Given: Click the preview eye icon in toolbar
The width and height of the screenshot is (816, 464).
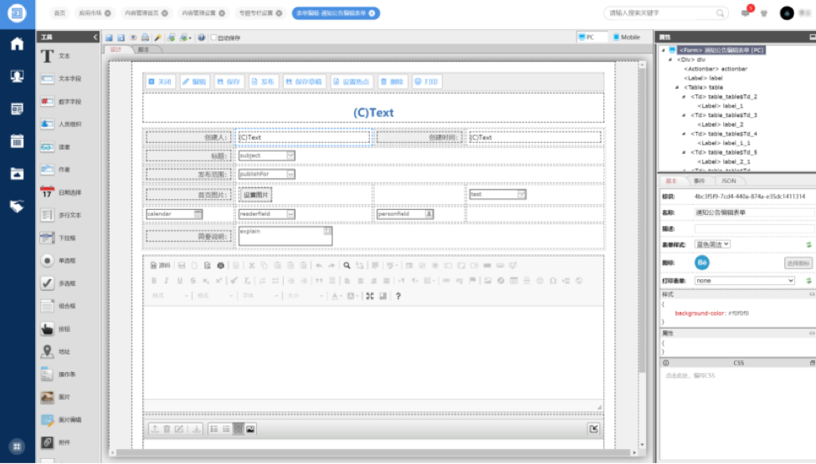Looking at the screenshot, I should click(x=134, y=38).
